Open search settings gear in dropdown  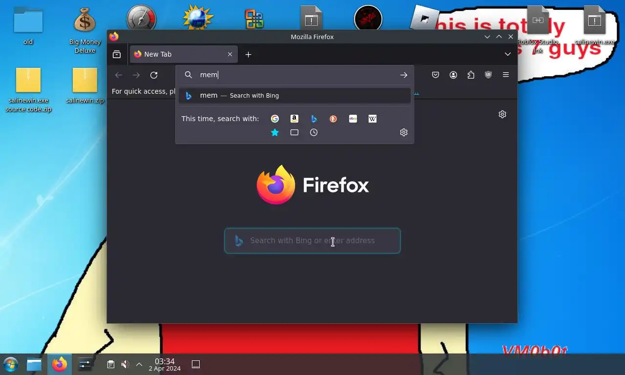point(404,132)
